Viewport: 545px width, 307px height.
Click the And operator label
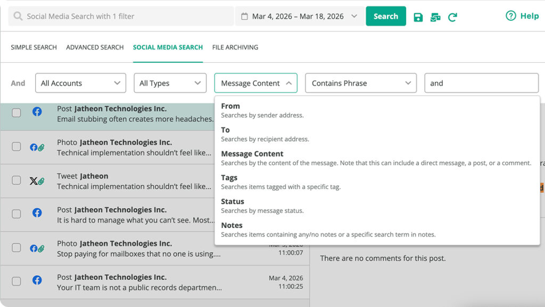coord(18,83)
